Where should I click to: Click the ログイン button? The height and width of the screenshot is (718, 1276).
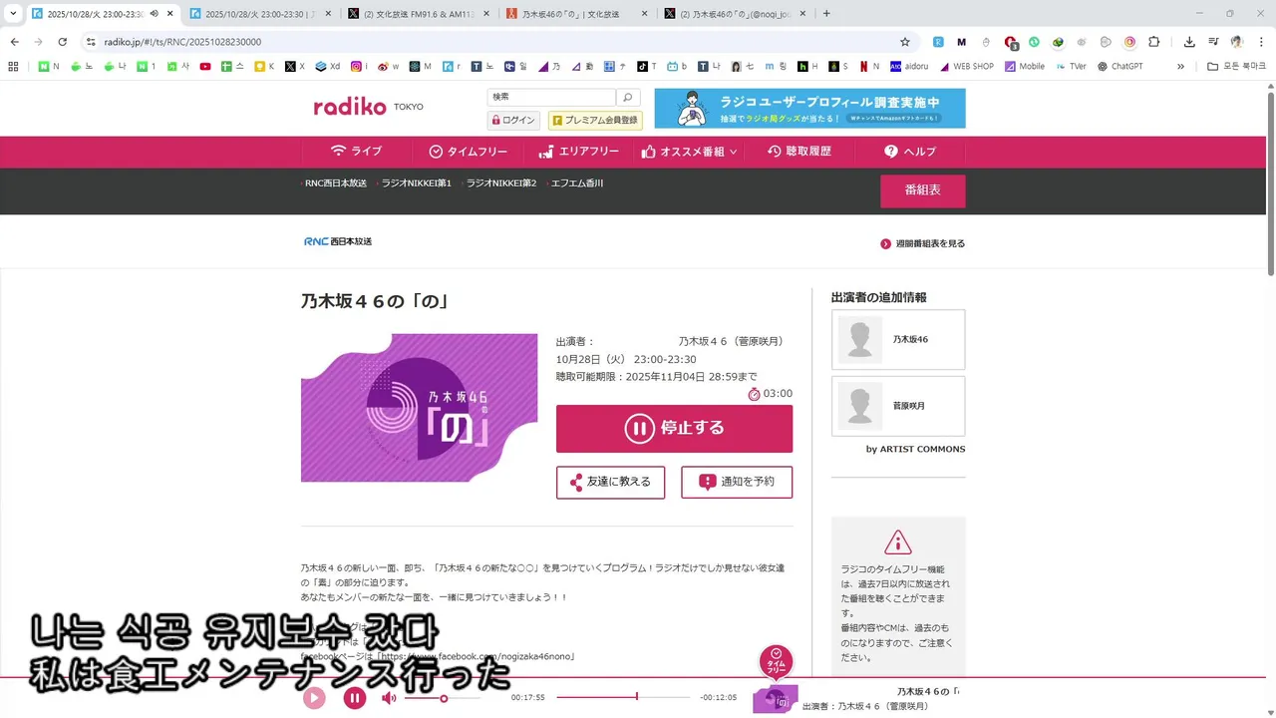tap(513, 120)
